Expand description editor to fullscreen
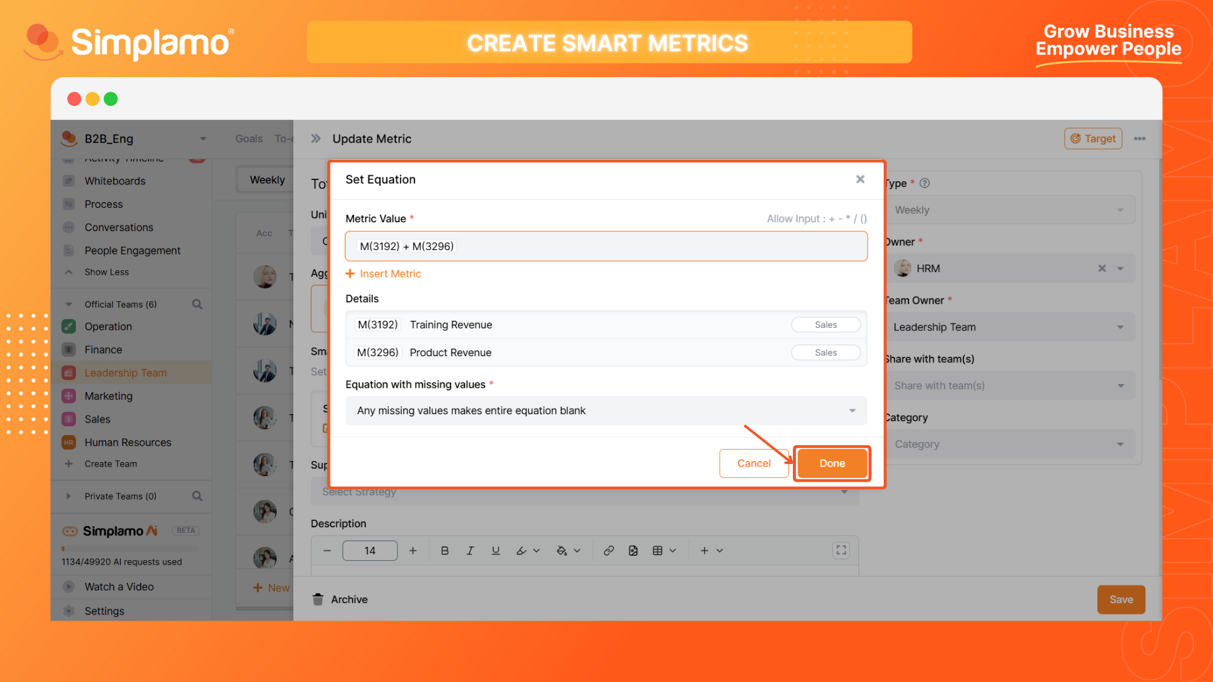Image resolution: width=1213 pixels, height=682 pixels. coord(841,550)
